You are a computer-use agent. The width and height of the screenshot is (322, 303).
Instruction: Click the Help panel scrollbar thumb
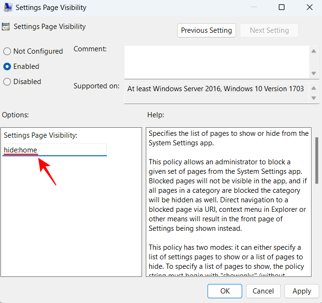coord(317,161)
